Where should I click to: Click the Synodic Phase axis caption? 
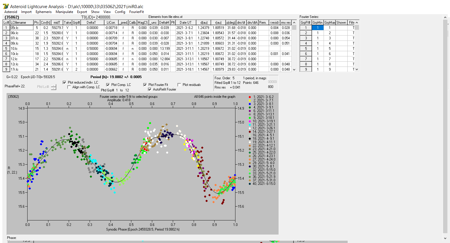143,229
